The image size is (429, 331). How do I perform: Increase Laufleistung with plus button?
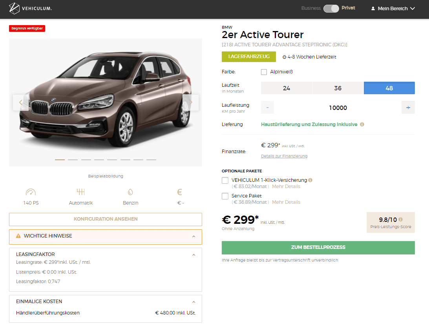408,108
